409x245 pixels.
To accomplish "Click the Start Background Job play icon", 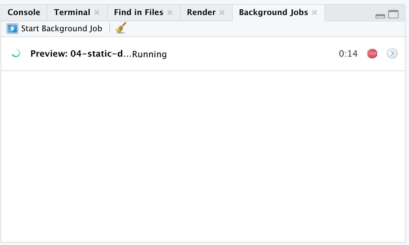I will click(x=12, y=29).
